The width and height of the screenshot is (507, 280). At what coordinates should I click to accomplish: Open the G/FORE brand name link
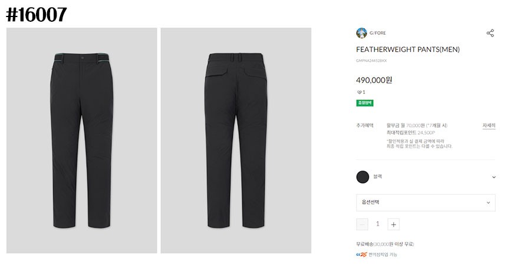coord(378,33)
